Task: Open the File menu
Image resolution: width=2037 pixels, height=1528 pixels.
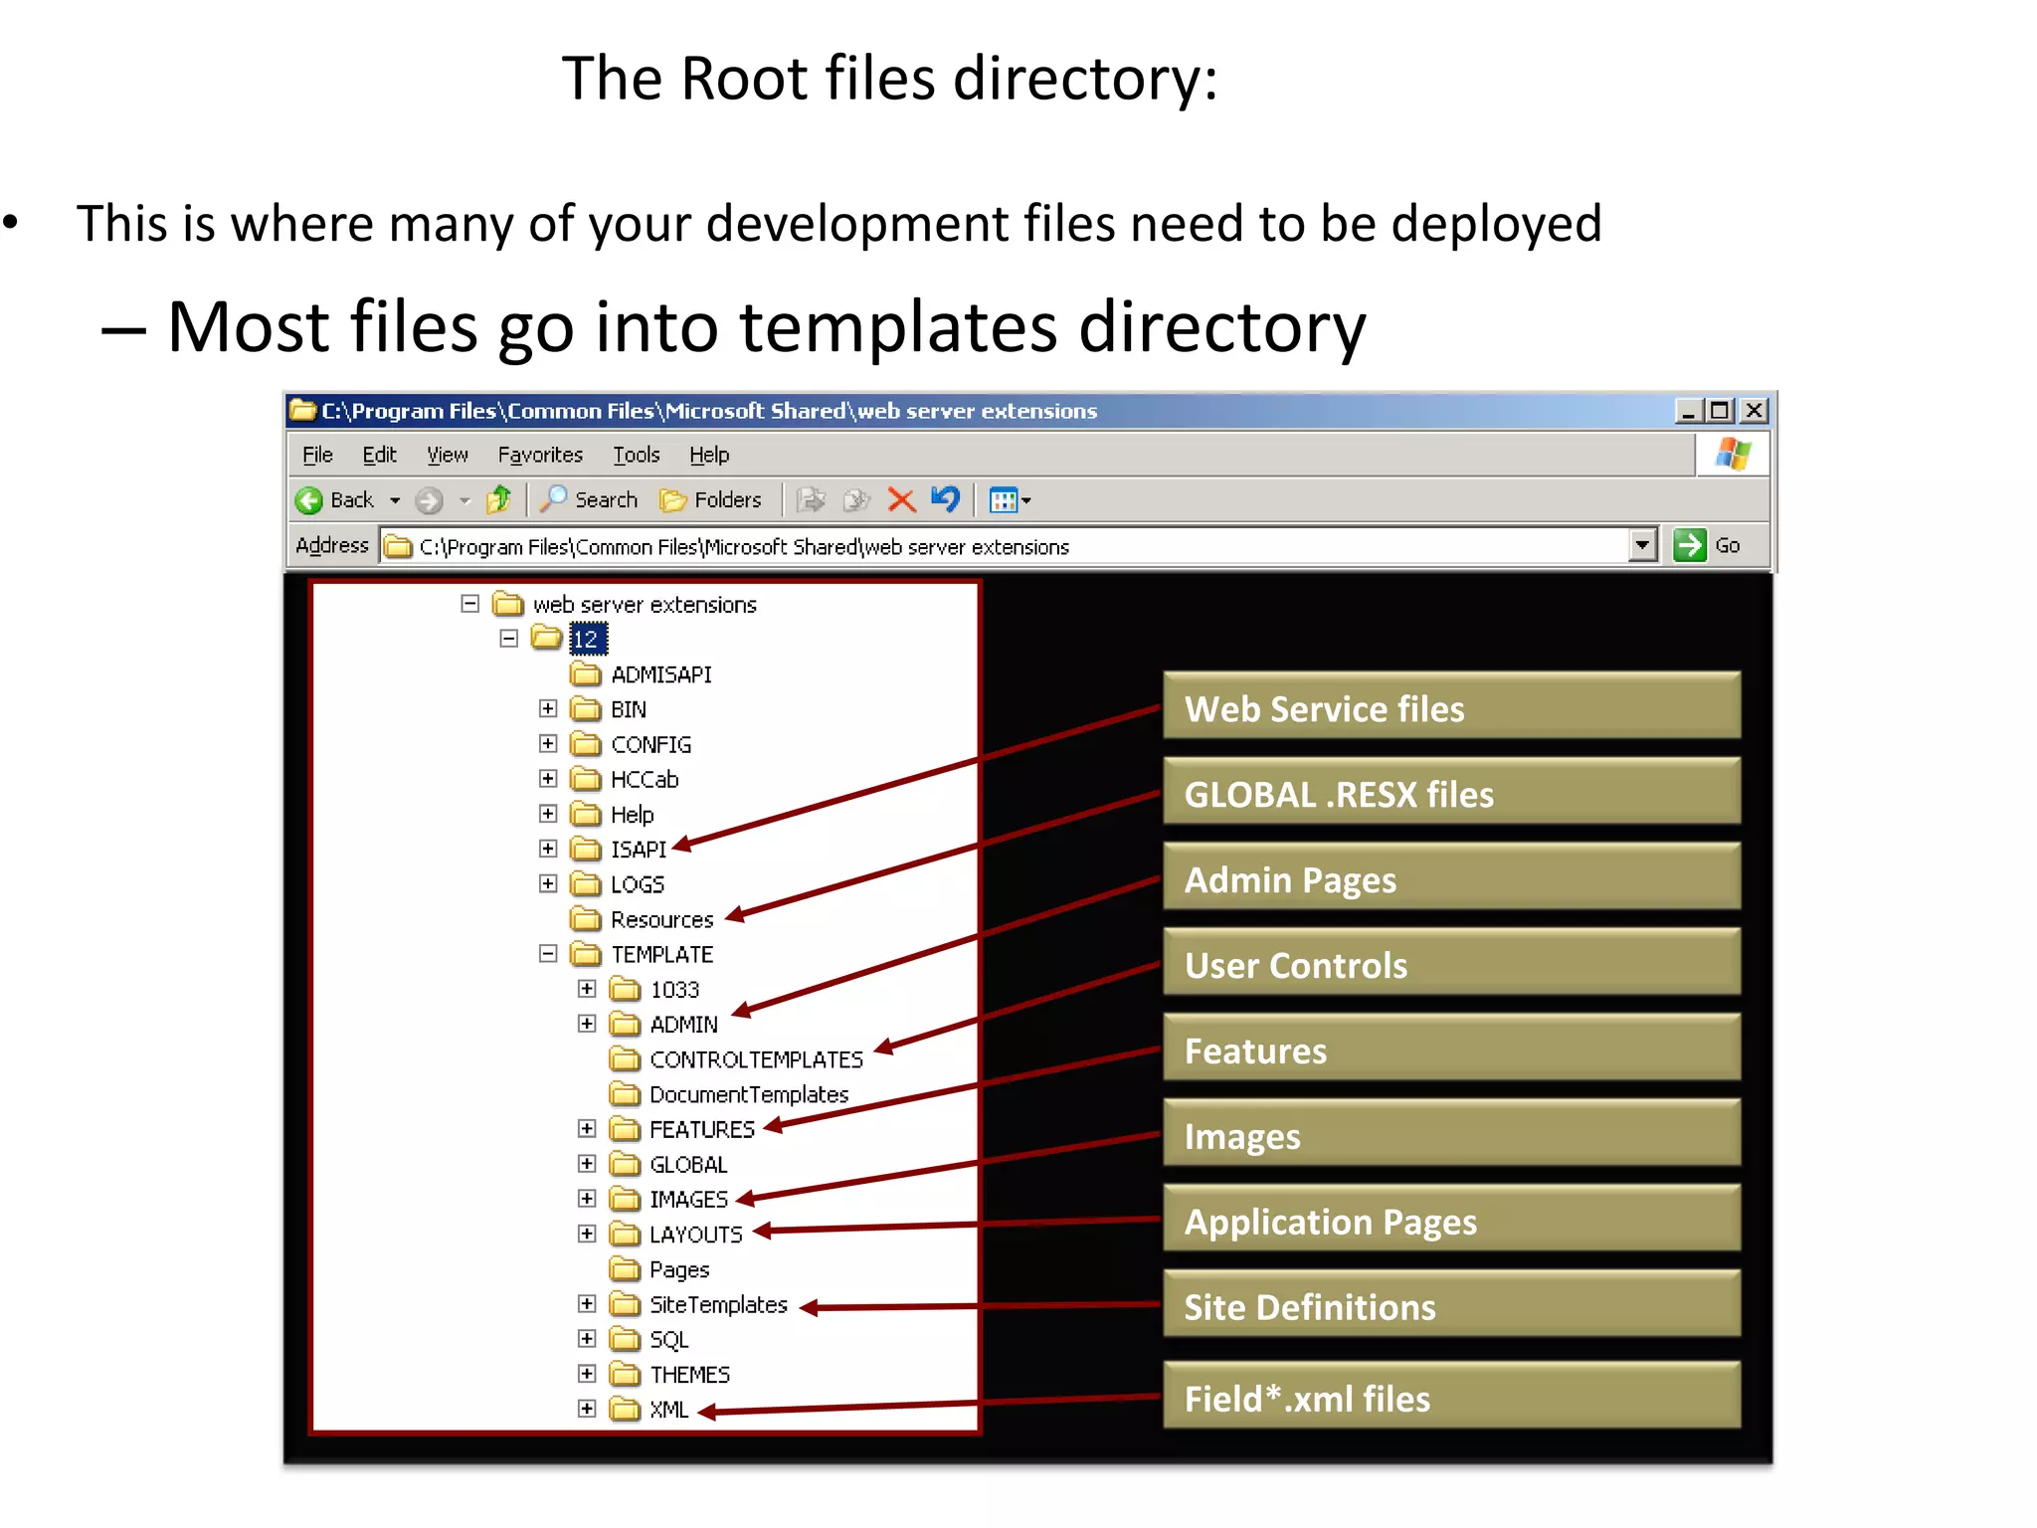Action: (x=317, y=455)
